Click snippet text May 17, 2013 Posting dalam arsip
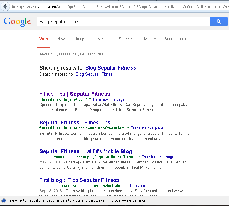The height and width of the screenshot is (206, 229). (113, 165)
